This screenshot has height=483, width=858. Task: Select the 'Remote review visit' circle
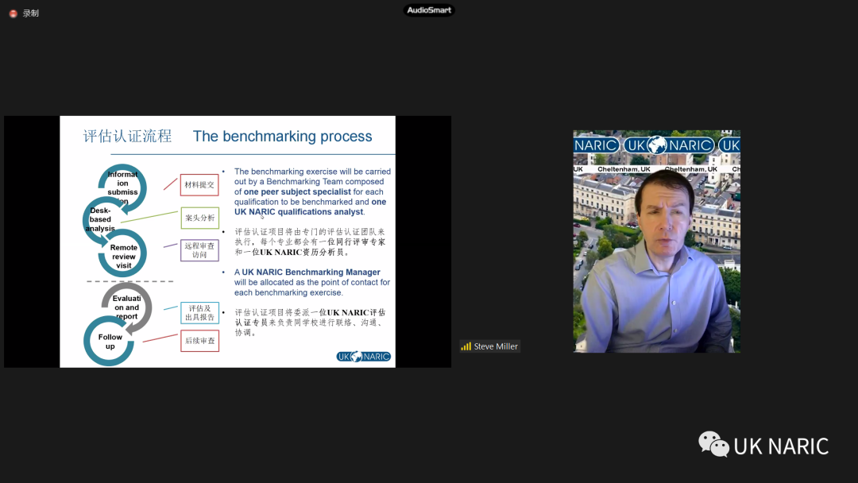click(x=123, y=256)
